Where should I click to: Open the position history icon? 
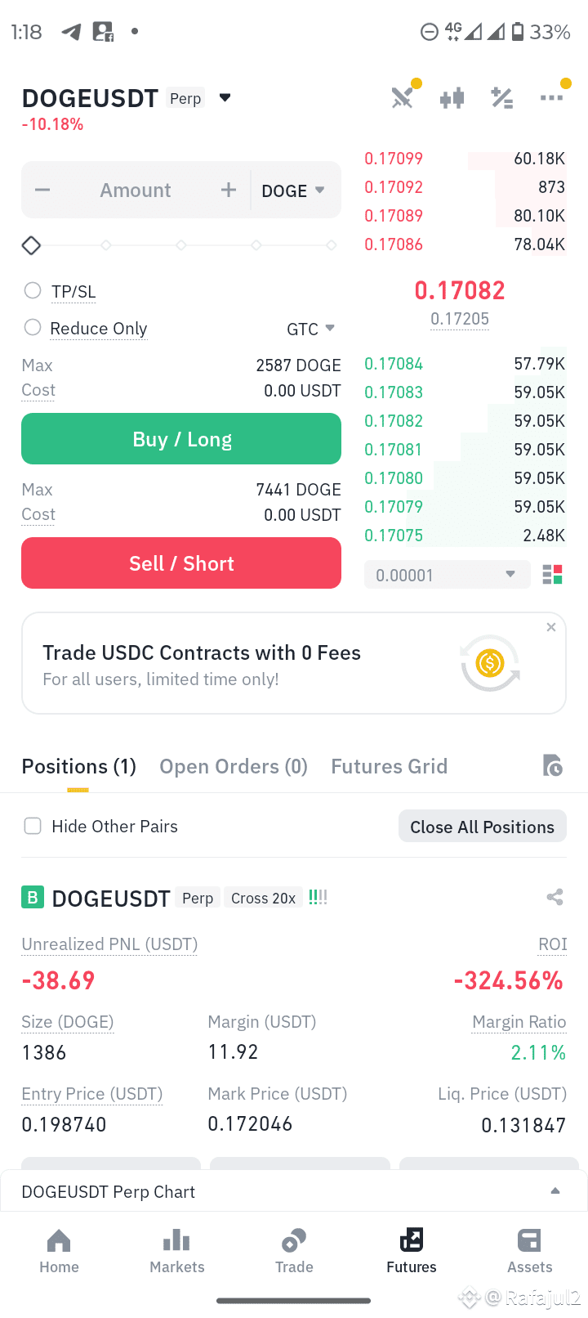(552, 766)
